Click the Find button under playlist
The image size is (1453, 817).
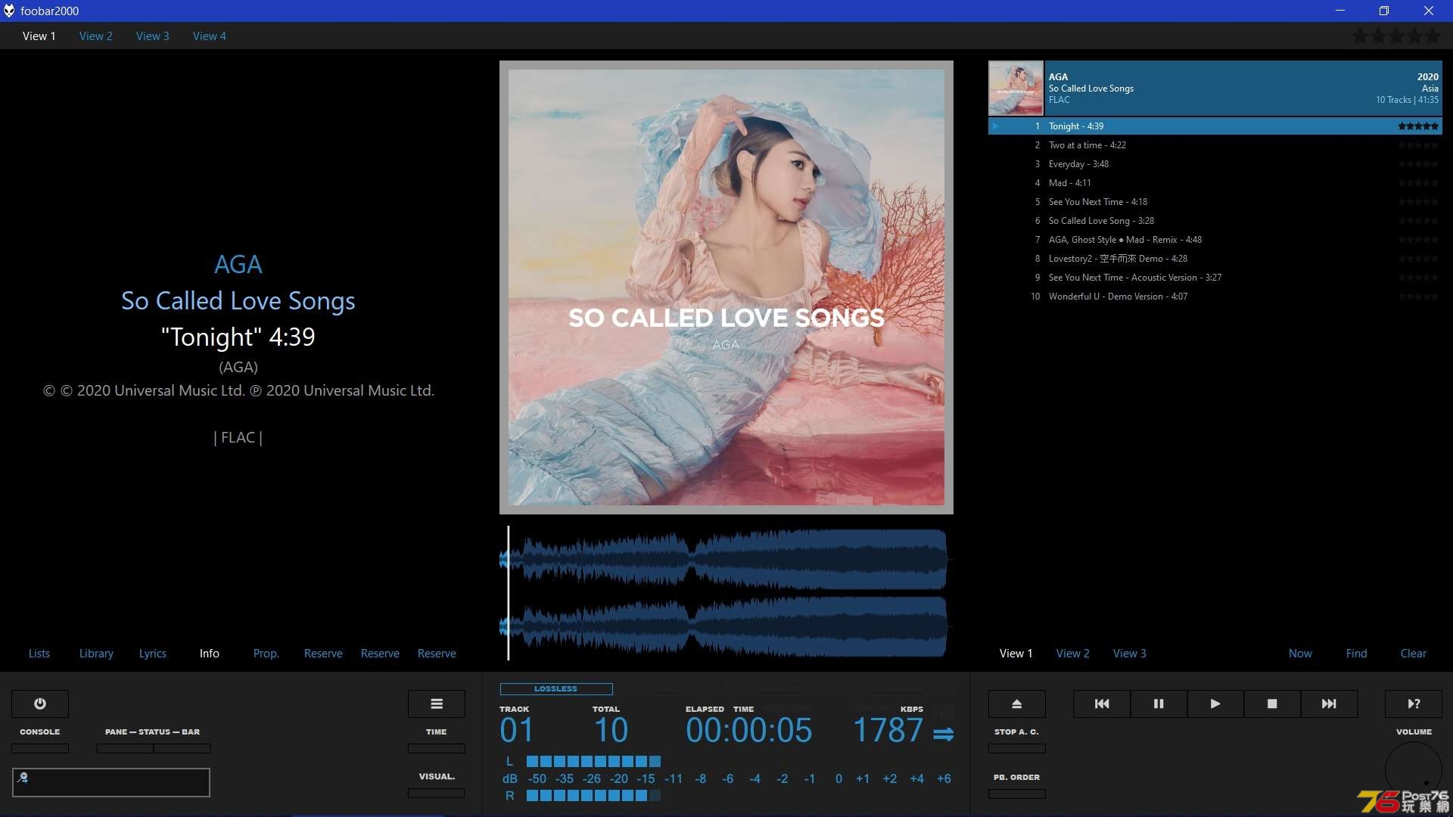[1357, 654]
